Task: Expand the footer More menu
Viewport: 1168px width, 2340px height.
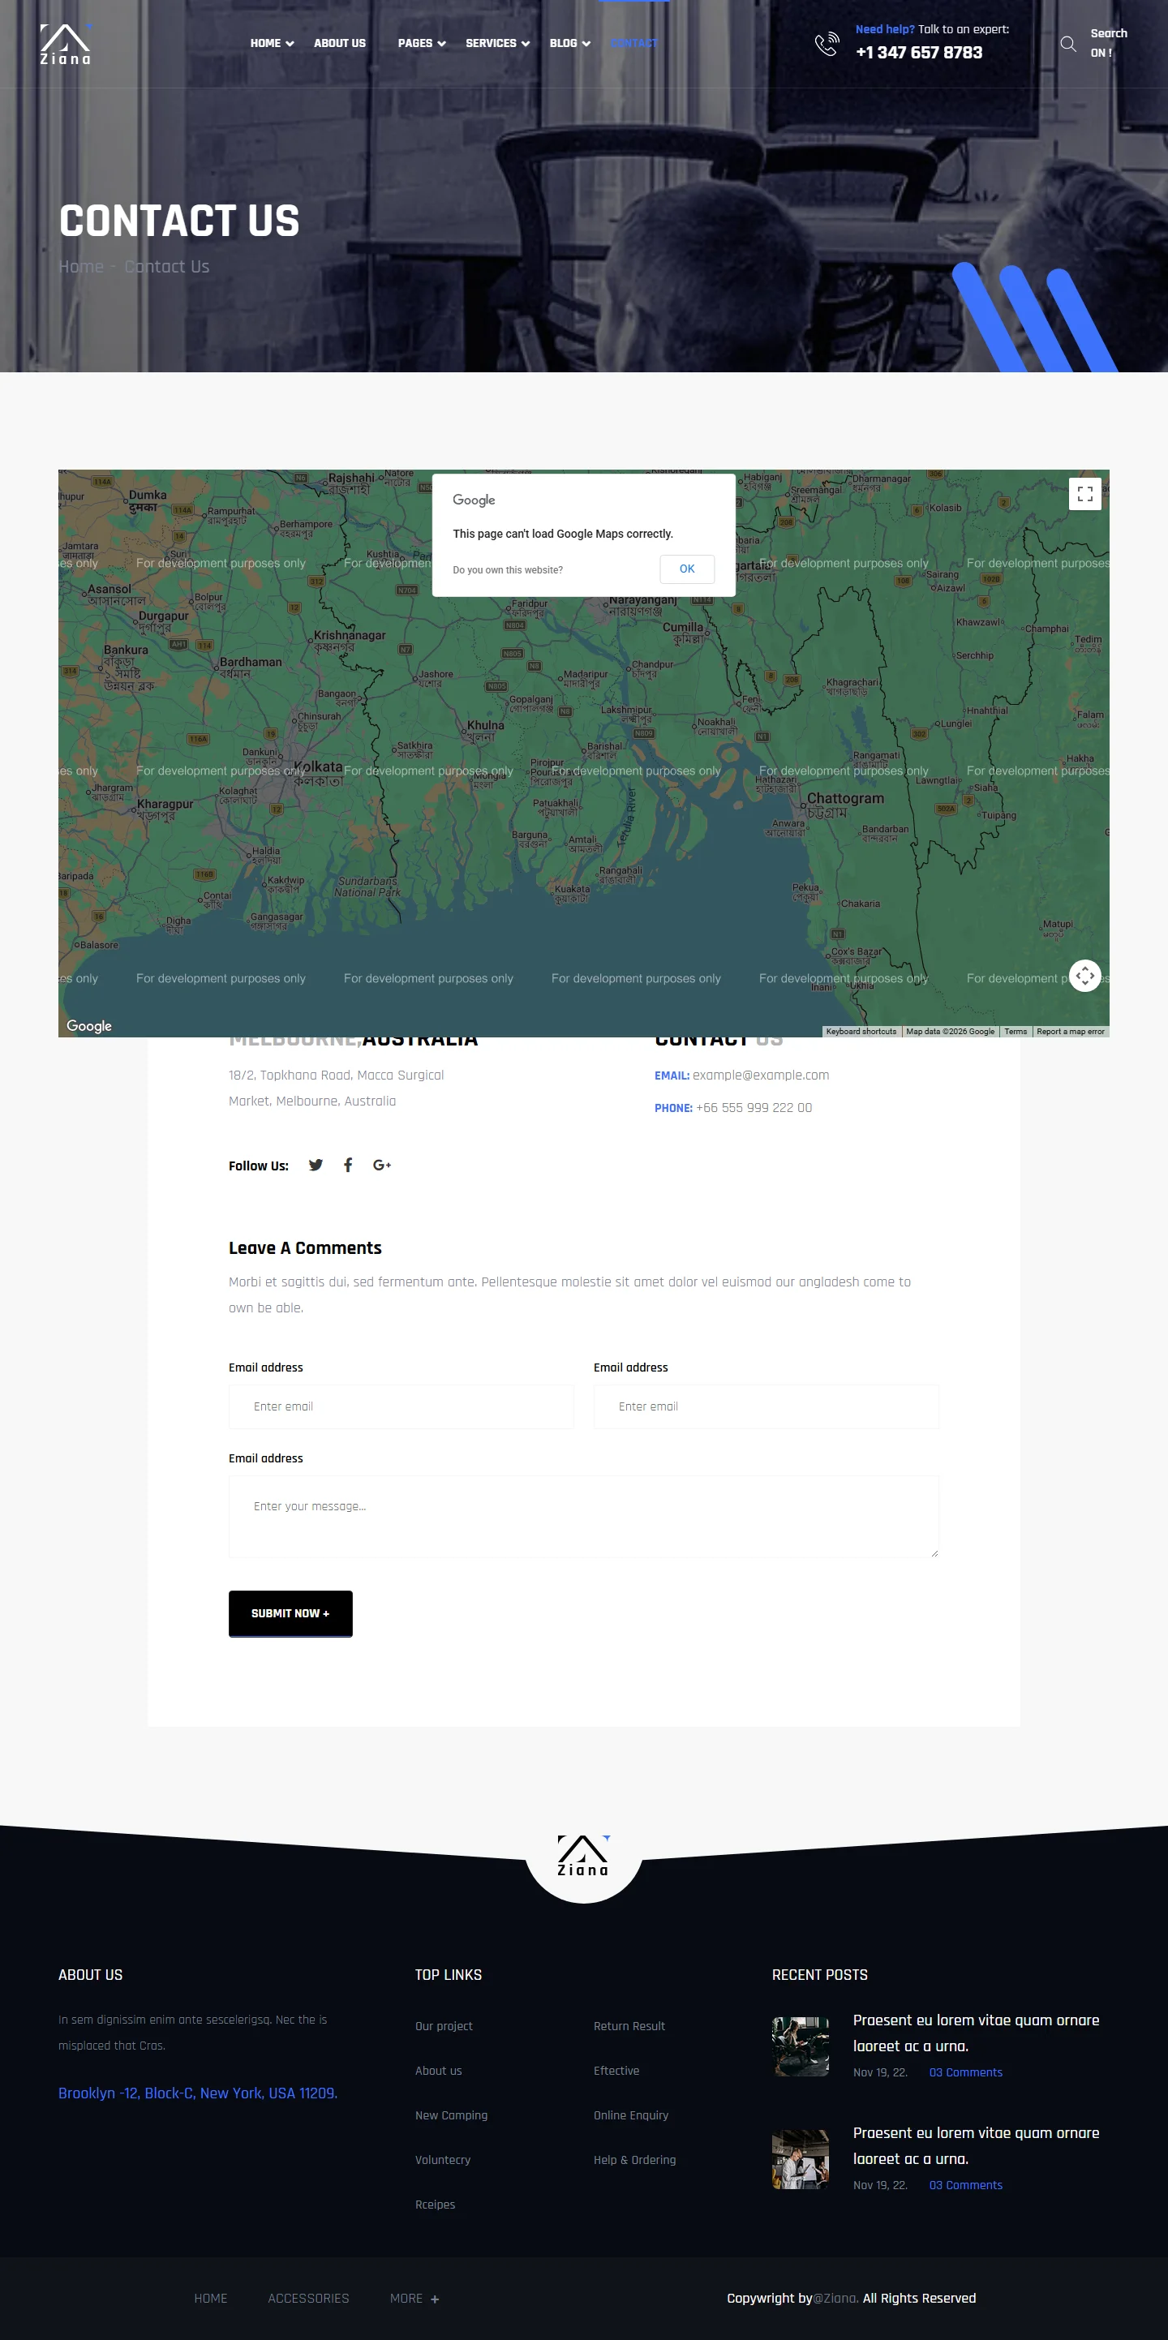Action: (x=414, y=2298)
